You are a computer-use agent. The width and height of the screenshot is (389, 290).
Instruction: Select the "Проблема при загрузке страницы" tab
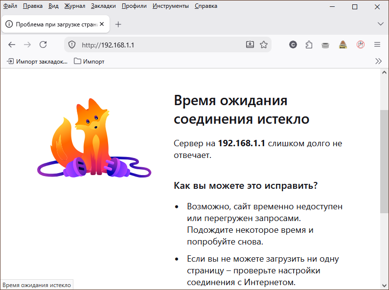point(56,24)
